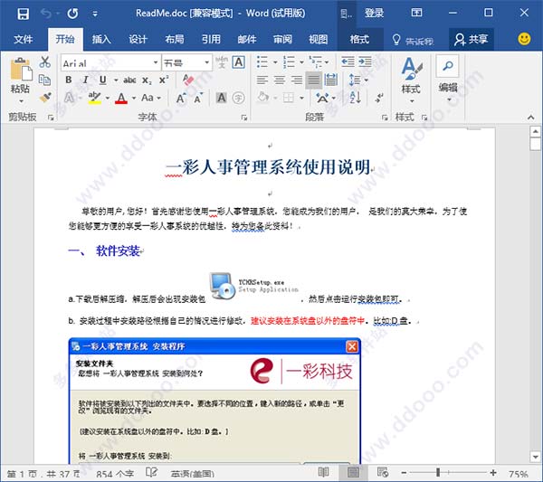
Task: Switch to the 布局 Layout tab
Action: click(x=174, y=39)
